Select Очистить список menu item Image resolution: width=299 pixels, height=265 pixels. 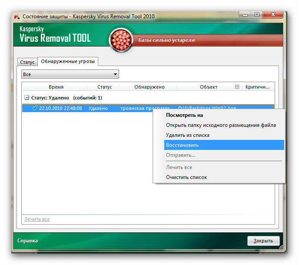click(186, 177)
